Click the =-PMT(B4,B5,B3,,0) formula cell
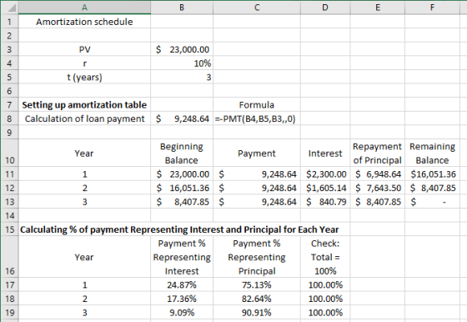This screenshot has width=467, height=322. (x=257, y=118)
